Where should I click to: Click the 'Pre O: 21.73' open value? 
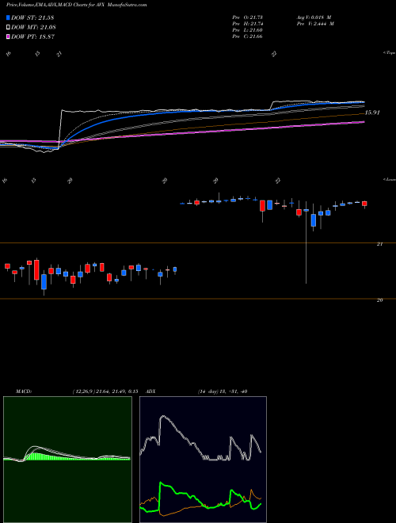(x=247, y=17)
